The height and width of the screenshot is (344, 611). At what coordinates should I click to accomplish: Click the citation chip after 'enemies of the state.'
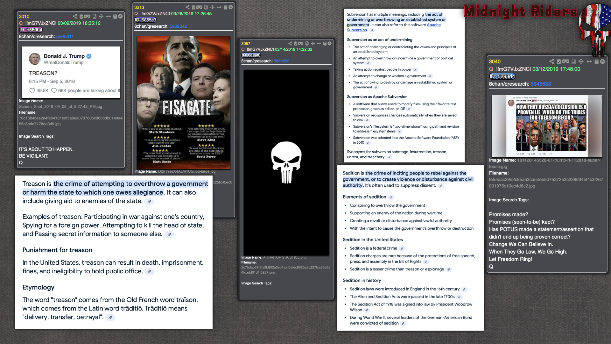point(149,201)
